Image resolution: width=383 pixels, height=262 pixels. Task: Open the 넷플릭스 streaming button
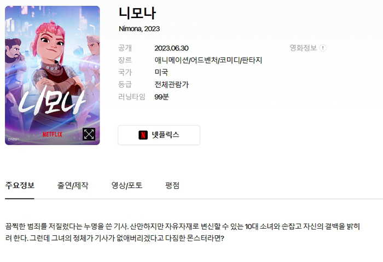(159, 135)
